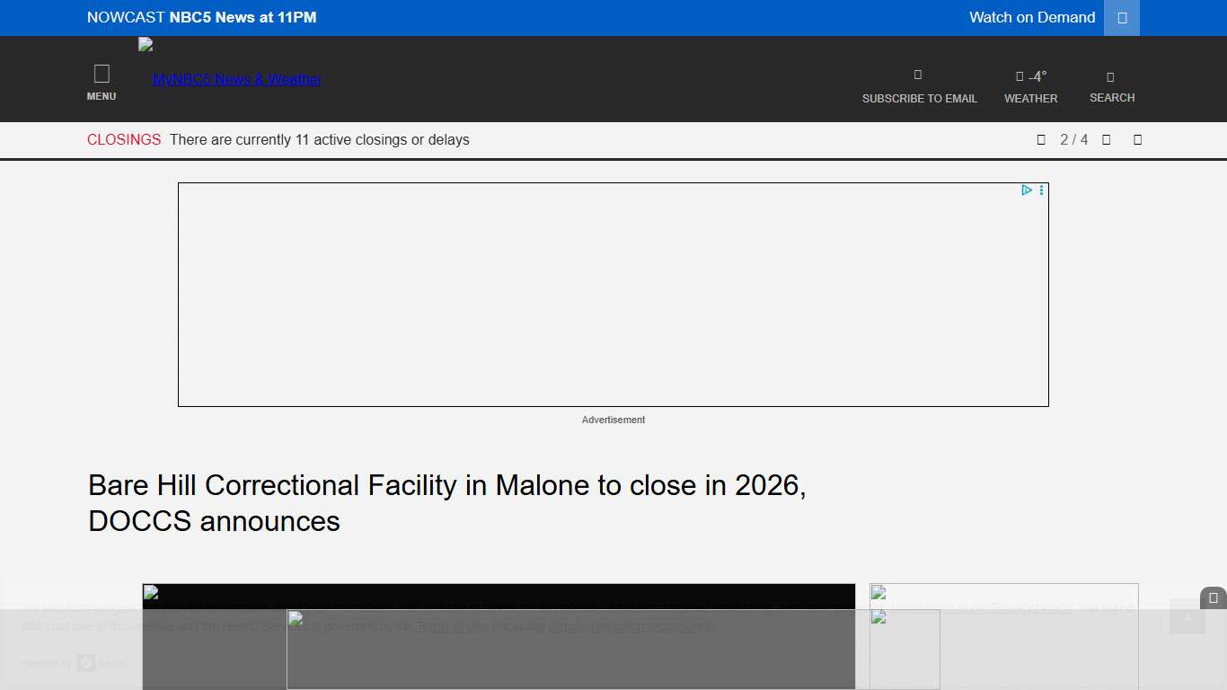Open the AdChoices icon on the advertisement
1227x690 pixels.
pos(1026,190)
